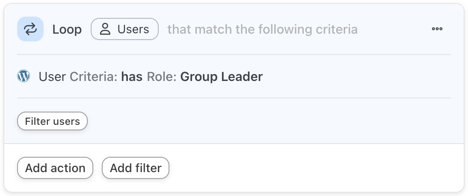Click the word "User" beside WordPress logo
The height and width of the screenshot is (196, 468).
coord(52,77)
